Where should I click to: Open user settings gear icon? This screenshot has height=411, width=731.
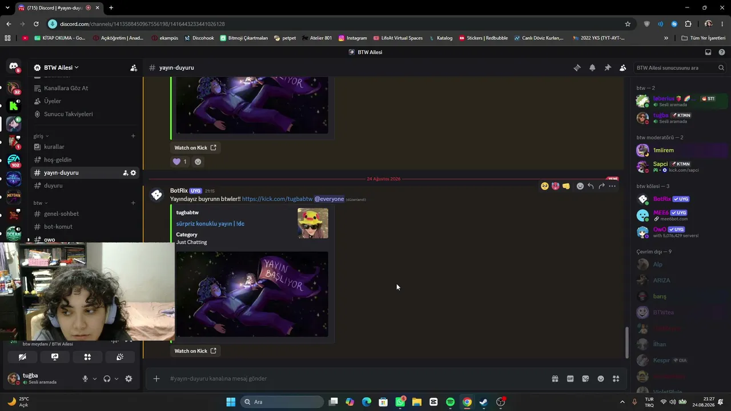click(x=128, y=378)
